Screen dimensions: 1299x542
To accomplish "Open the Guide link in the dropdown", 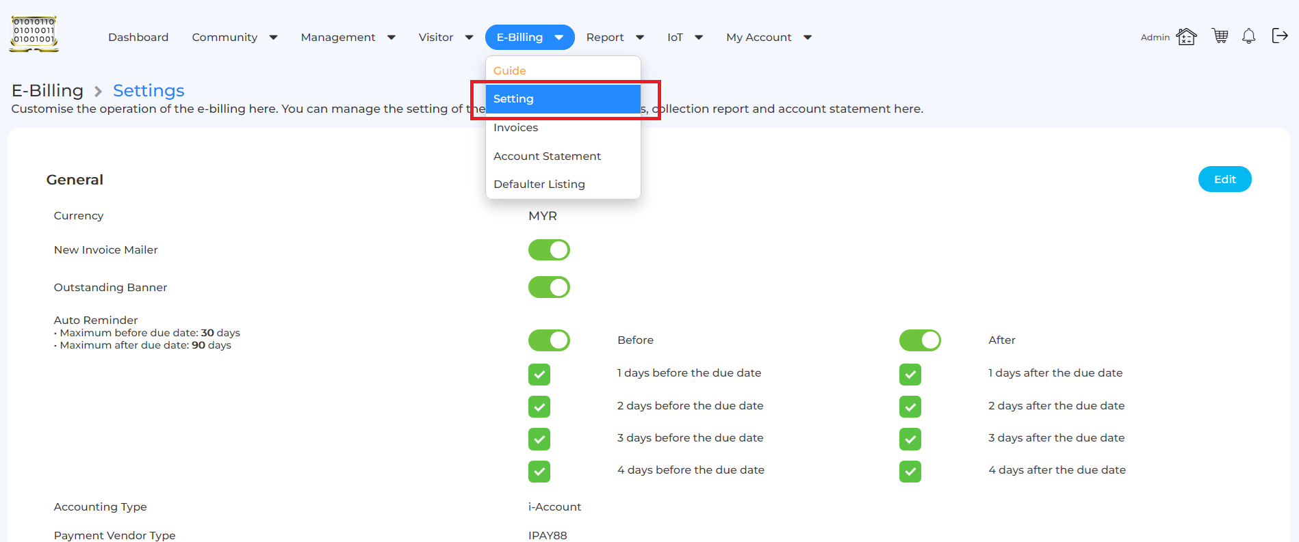I will (x=510, y=71).
